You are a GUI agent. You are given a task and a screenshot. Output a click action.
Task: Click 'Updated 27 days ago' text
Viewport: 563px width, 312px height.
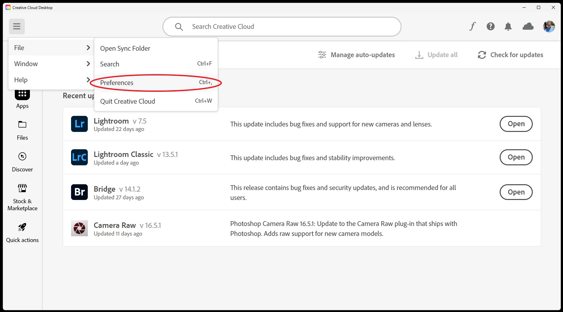(x=119, y=197)
